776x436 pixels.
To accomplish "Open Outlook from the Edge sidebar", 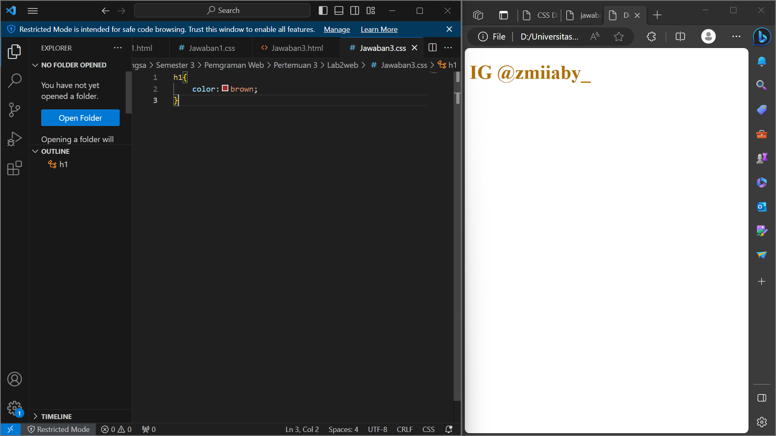I will point(762,207).
